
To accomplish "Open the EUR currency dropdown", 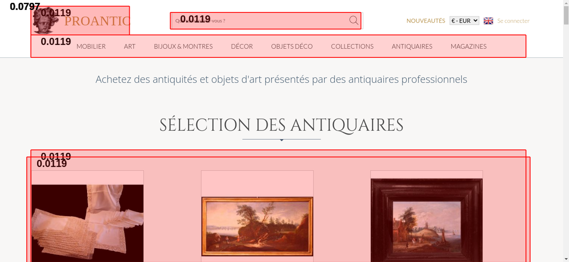I will (464, 21).
